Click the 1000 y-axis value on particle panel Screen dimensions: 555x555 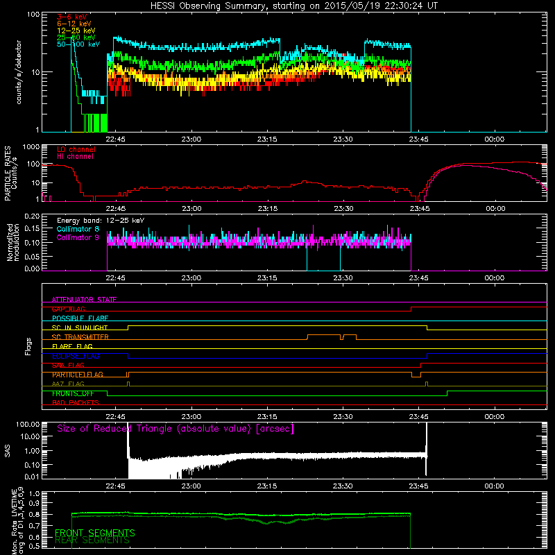click(31, 147)
